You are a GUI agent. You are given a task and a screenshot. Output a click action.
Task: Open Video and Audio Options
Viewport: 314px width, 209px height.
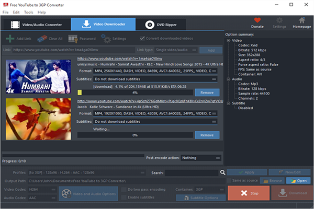[x=88, y=194]
